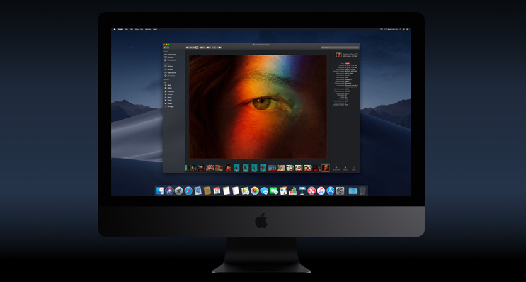Select iCloud Drive in Finder sidebar
526x282 pixels.
pos(171,54)
